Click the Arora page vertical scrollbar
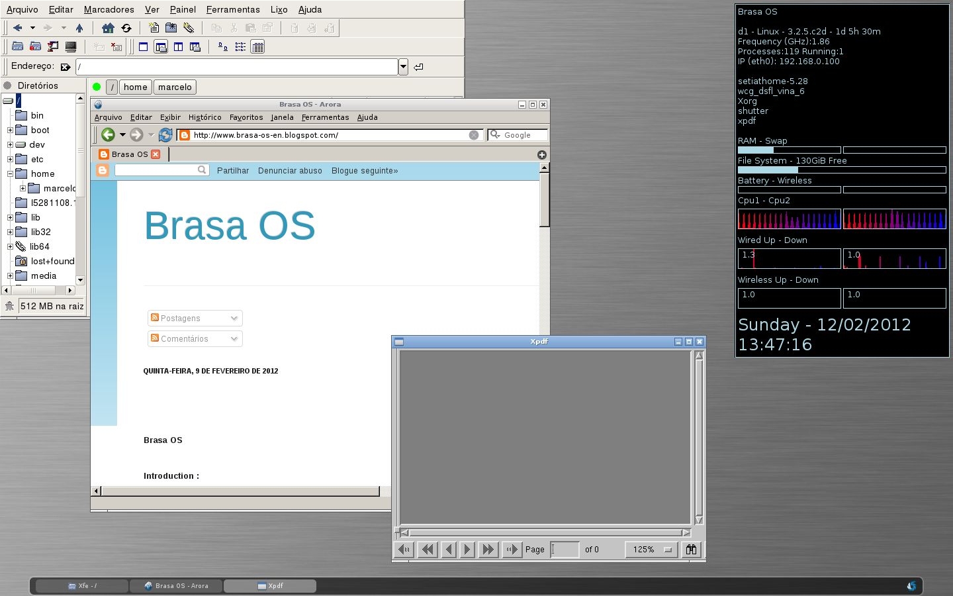Screen dimensions: 953x596 (x=545, y=199)
